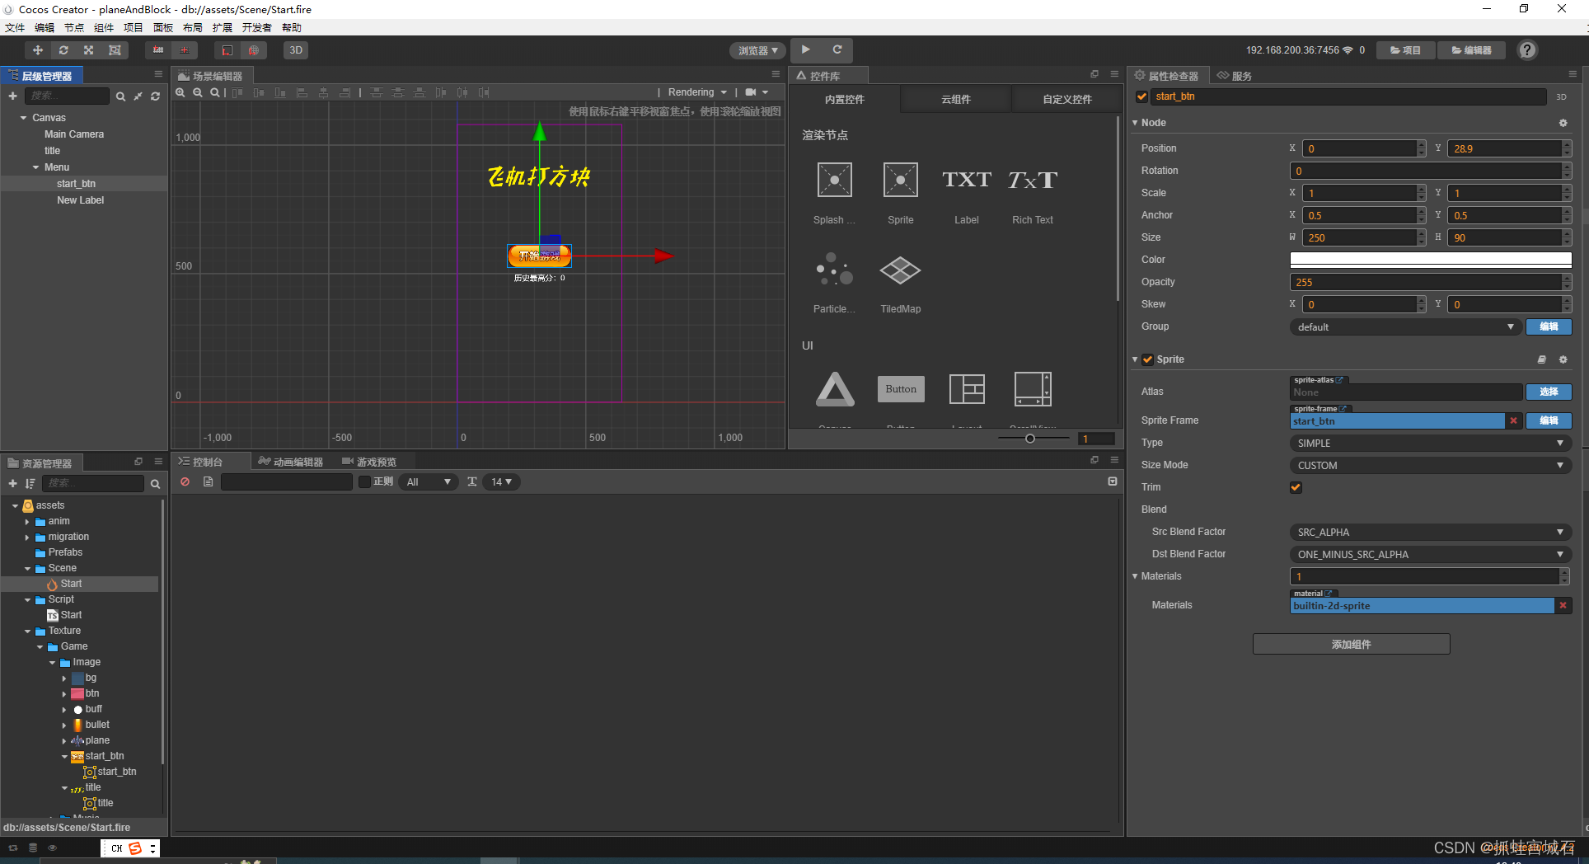Image resolution: width=1589 pixels, height=864 pixels.
Task: Pick the Canvas UI control
Action: (835, 389)
